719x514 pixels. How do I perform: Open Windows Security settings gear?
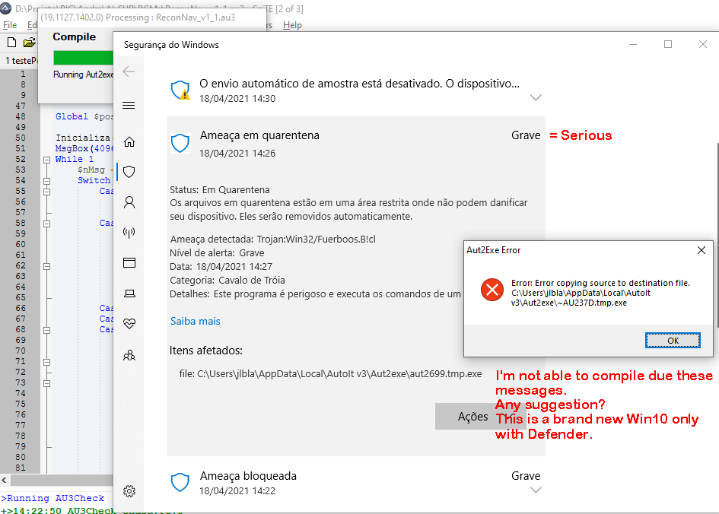click(129, 491)
